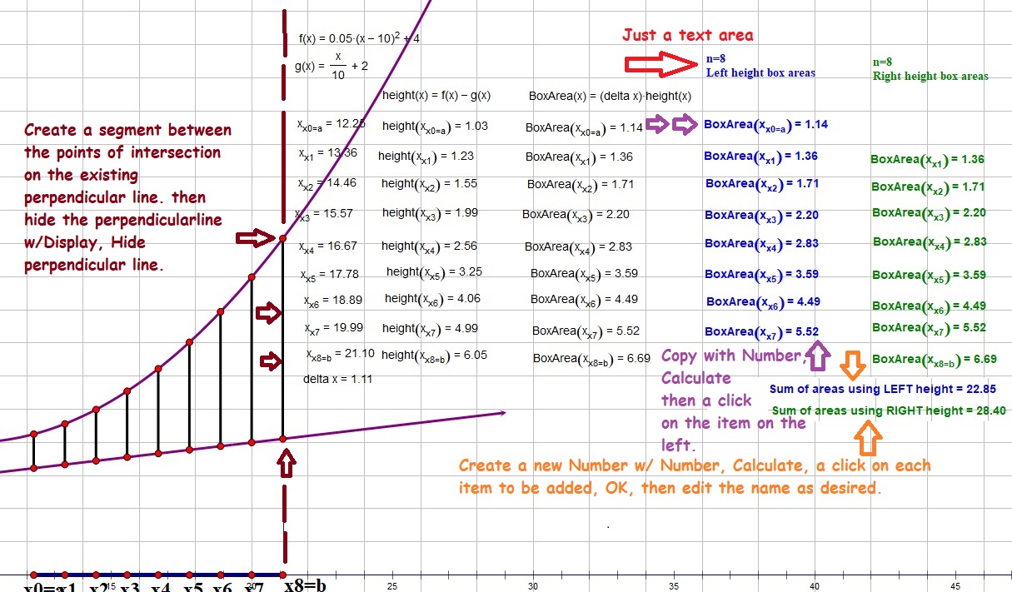The image size is (1012, 592).
Task: Click the purple up arrow below blue BoxArea(x7)
Action: click(x=816, y=356)
